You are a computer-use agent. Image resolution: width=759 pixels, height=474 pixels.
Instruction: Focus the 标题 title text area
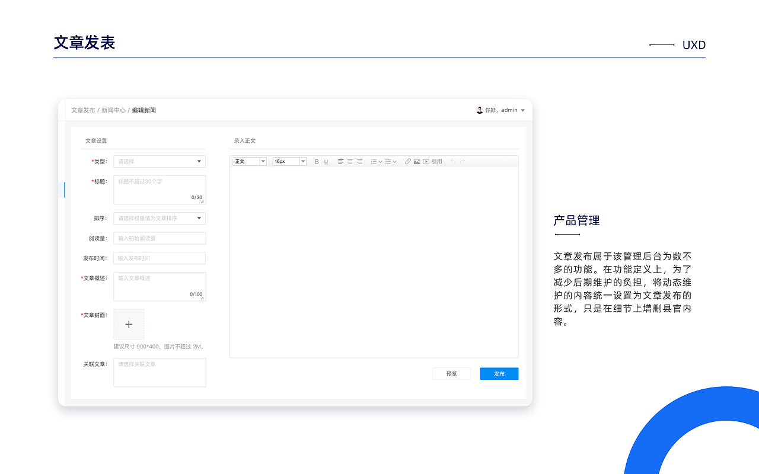[160, 190]
